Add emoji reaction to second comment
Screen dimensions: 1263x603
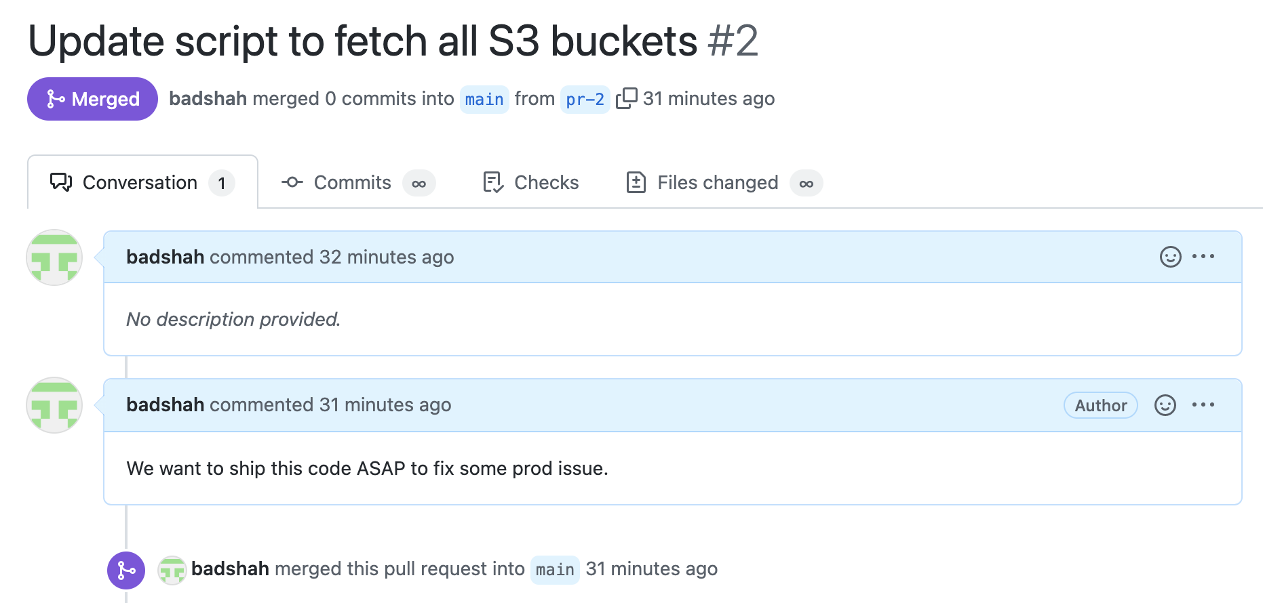point(1165,405)
